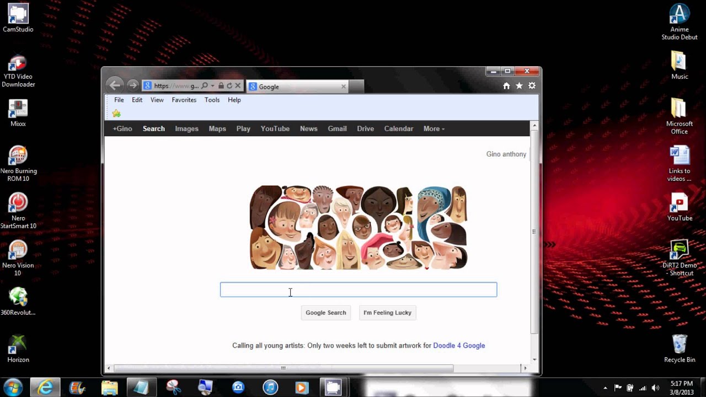Open Maps in the Google bar

217,128
